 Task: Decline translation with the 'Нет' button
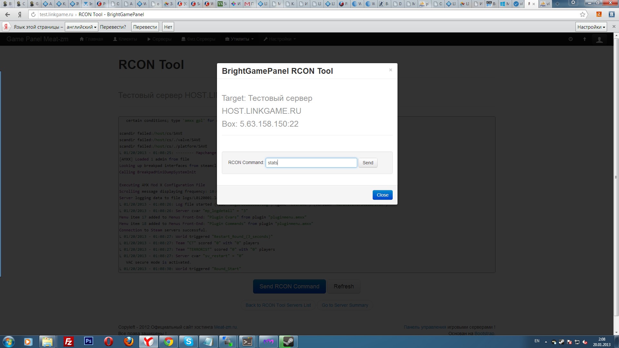168,27
